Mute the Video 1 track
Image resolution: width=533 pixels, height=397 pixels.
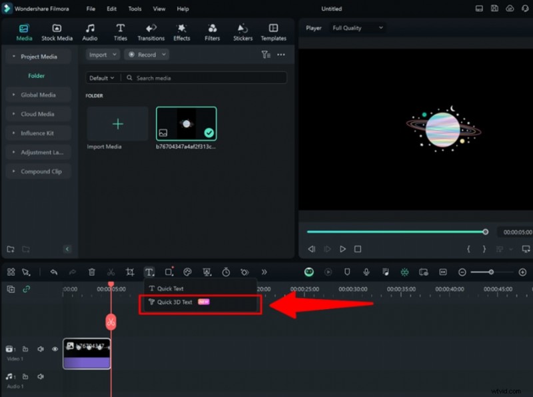point(41,348)
